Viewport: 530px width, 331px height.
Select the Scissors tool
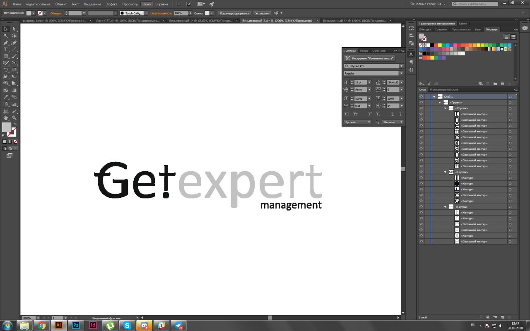tap(14, 63)
